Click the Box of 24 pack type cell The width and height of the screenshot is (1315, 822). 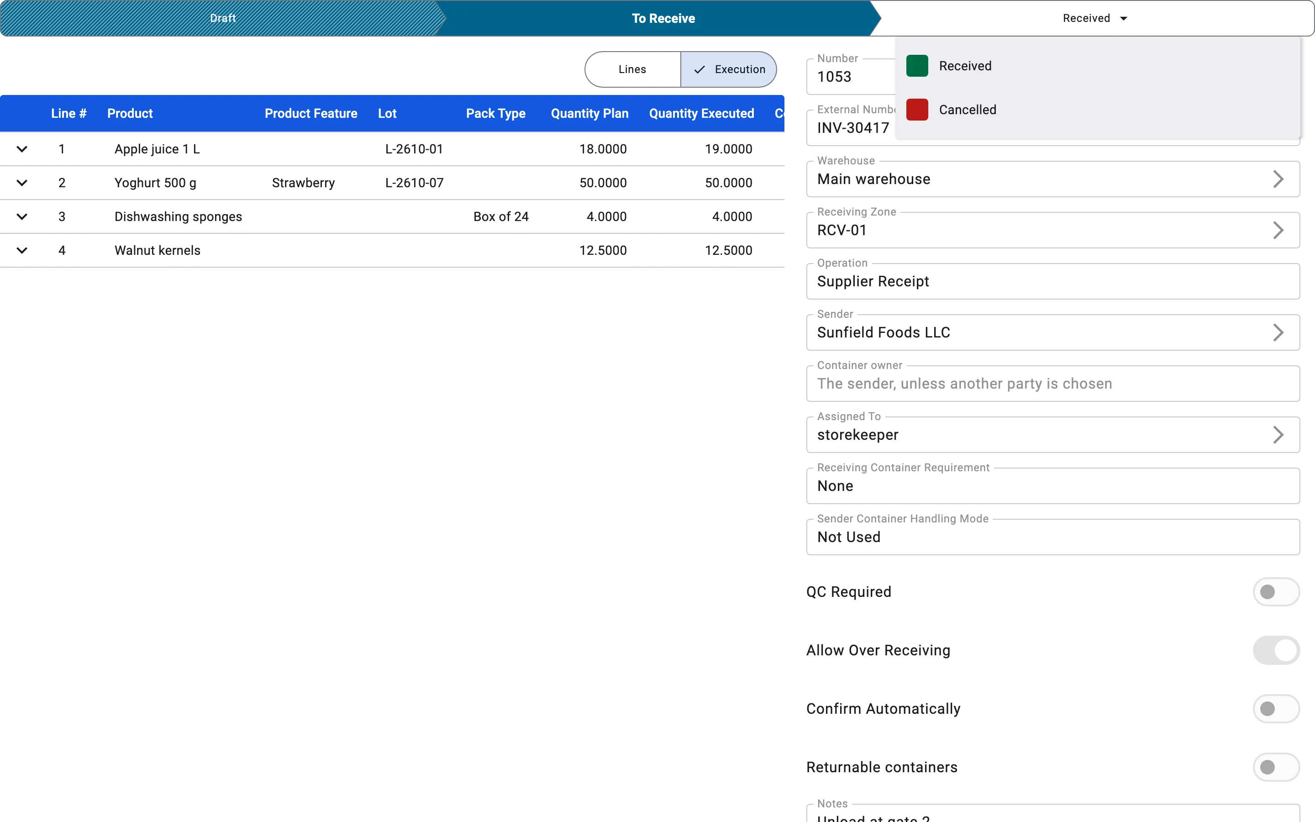pyautogui.click(x=501, y=216)
